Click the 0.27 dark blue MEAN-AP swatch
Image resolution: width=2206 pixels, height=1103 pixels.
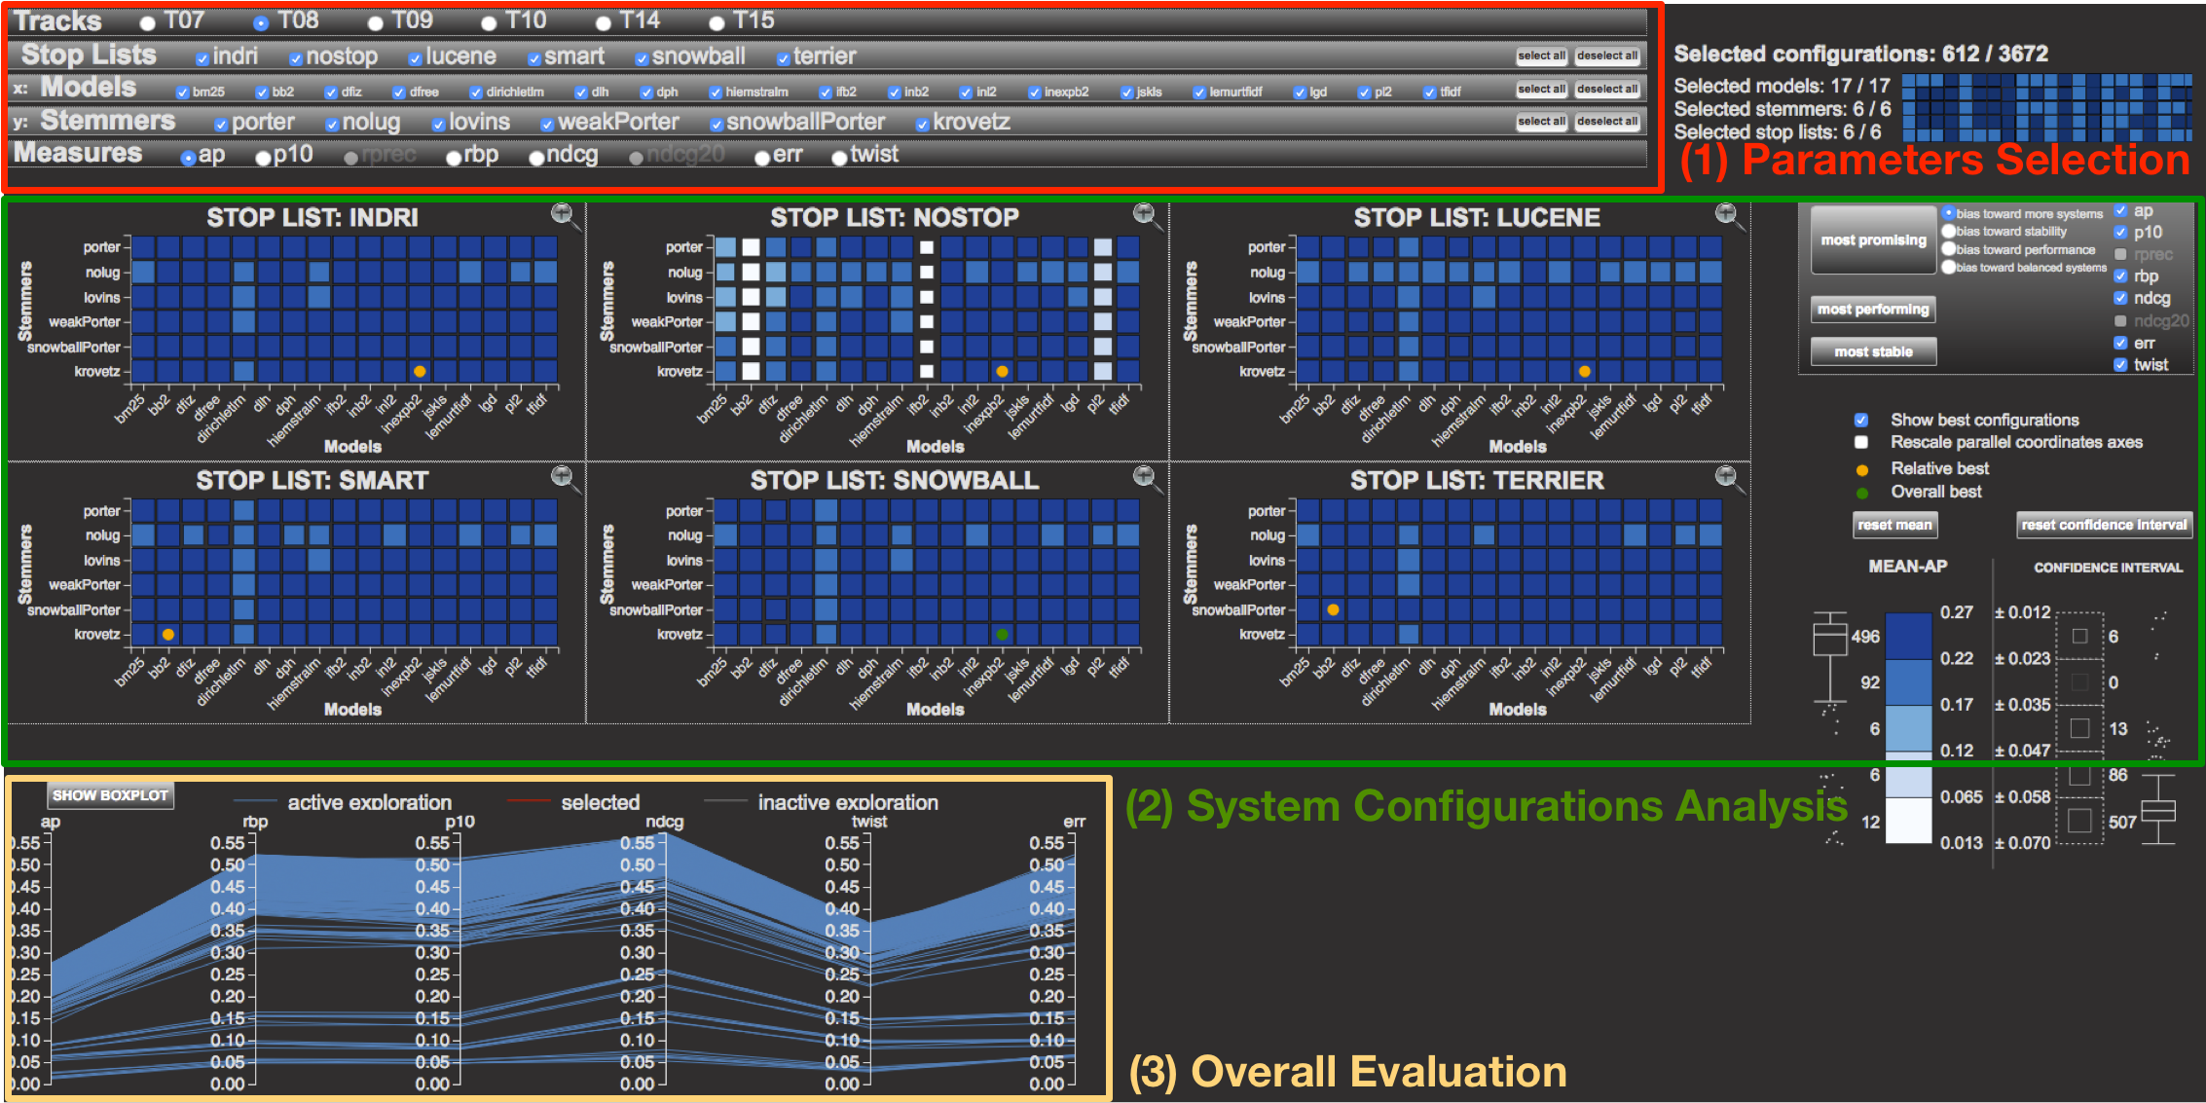click(1908, 636)
